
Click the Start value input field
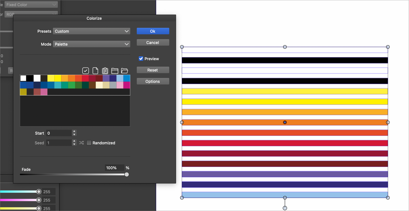pos(59,133)
